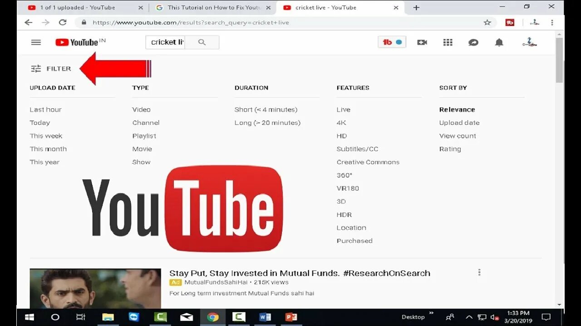Open Task View in taskbar
The height and width of the screenshot is (326, 581).
coord(80,317)
